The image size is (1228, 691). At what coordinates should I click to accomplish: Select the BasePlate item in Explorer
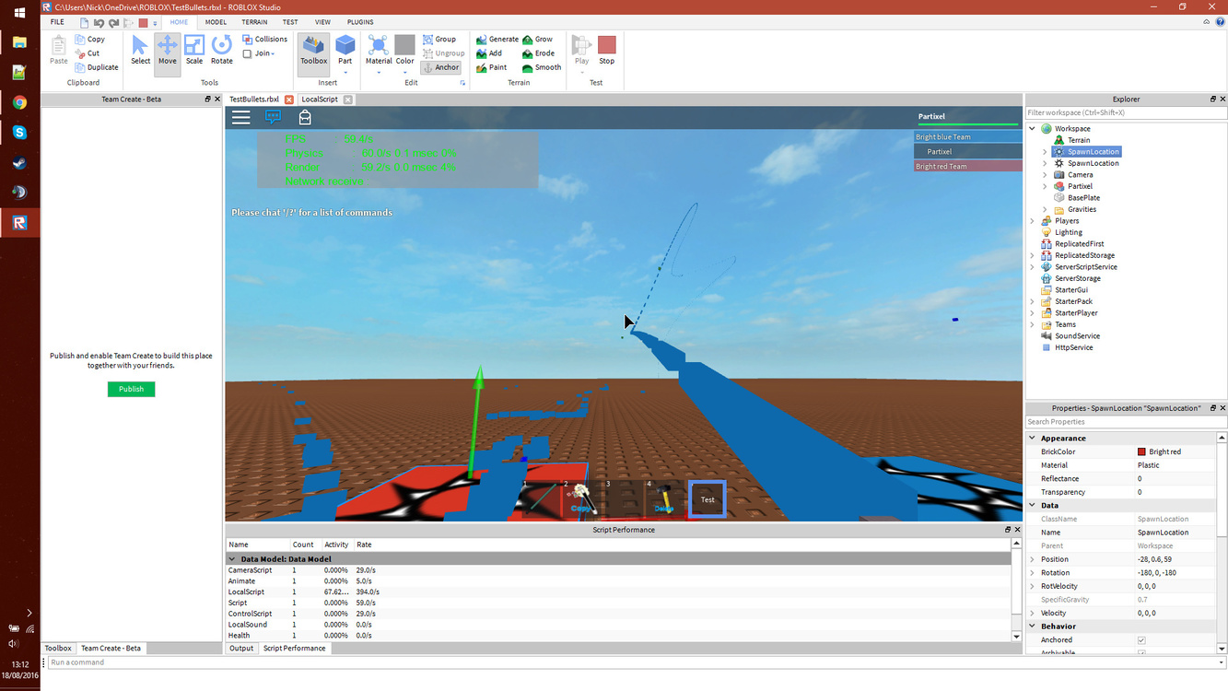click(x=1083, y=198)
